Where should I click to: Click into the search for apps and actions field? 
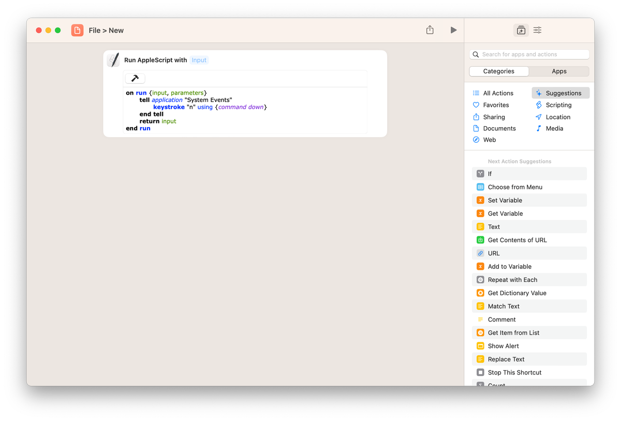(529, 54)
